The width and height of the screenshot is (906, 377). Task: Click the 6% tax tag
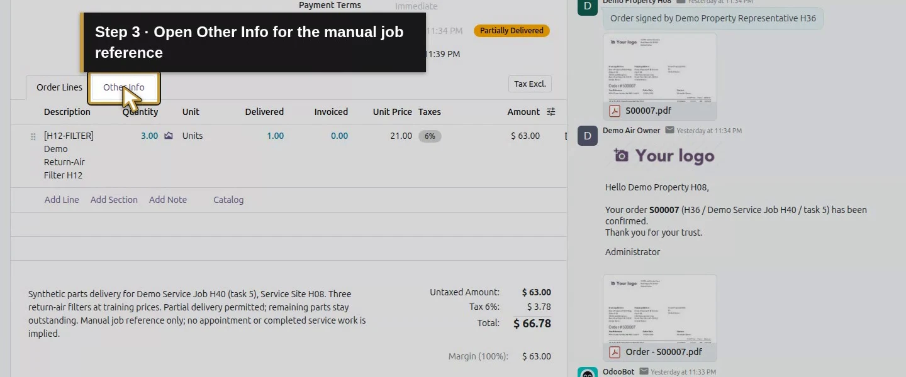(430, 136)
